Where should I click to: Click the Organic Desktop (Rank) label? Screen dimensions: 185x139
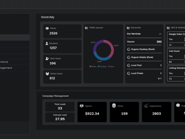143,49
